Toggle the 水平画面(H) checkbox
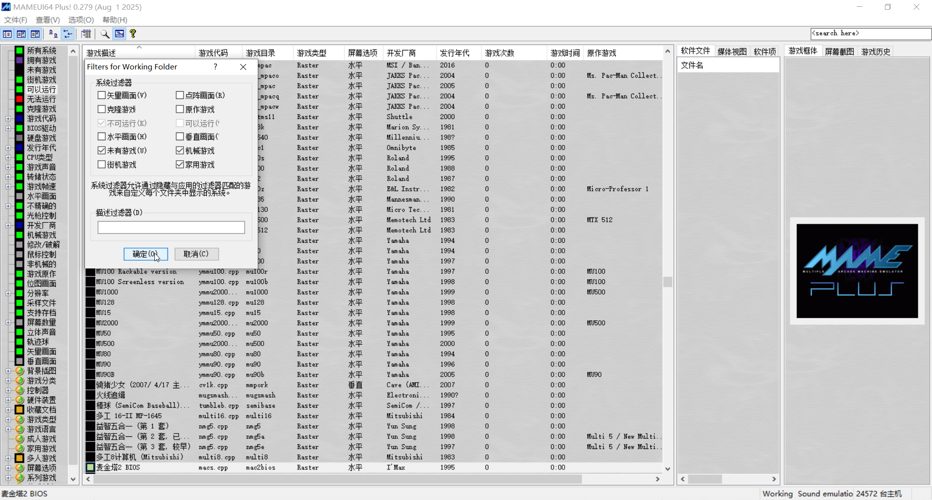 [101, 136]
